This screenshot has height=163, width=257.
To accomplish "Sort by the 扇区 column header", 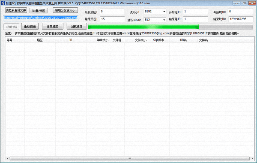I will 40,40.
